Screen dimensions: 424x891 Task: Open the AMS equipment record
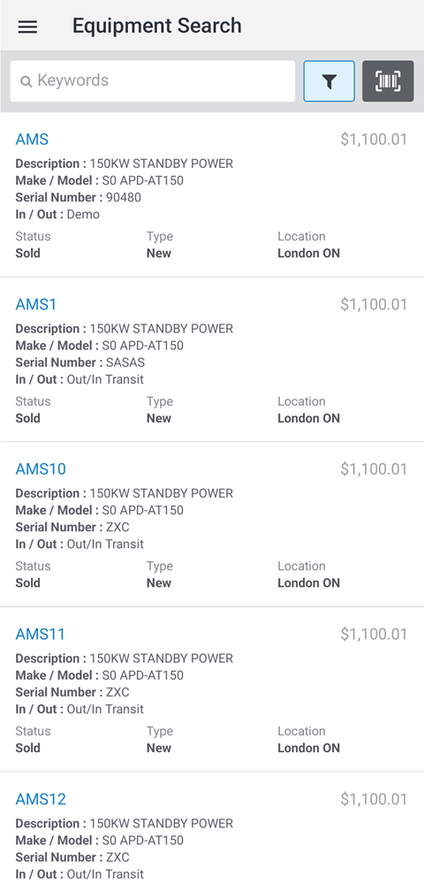click(32, 140)
